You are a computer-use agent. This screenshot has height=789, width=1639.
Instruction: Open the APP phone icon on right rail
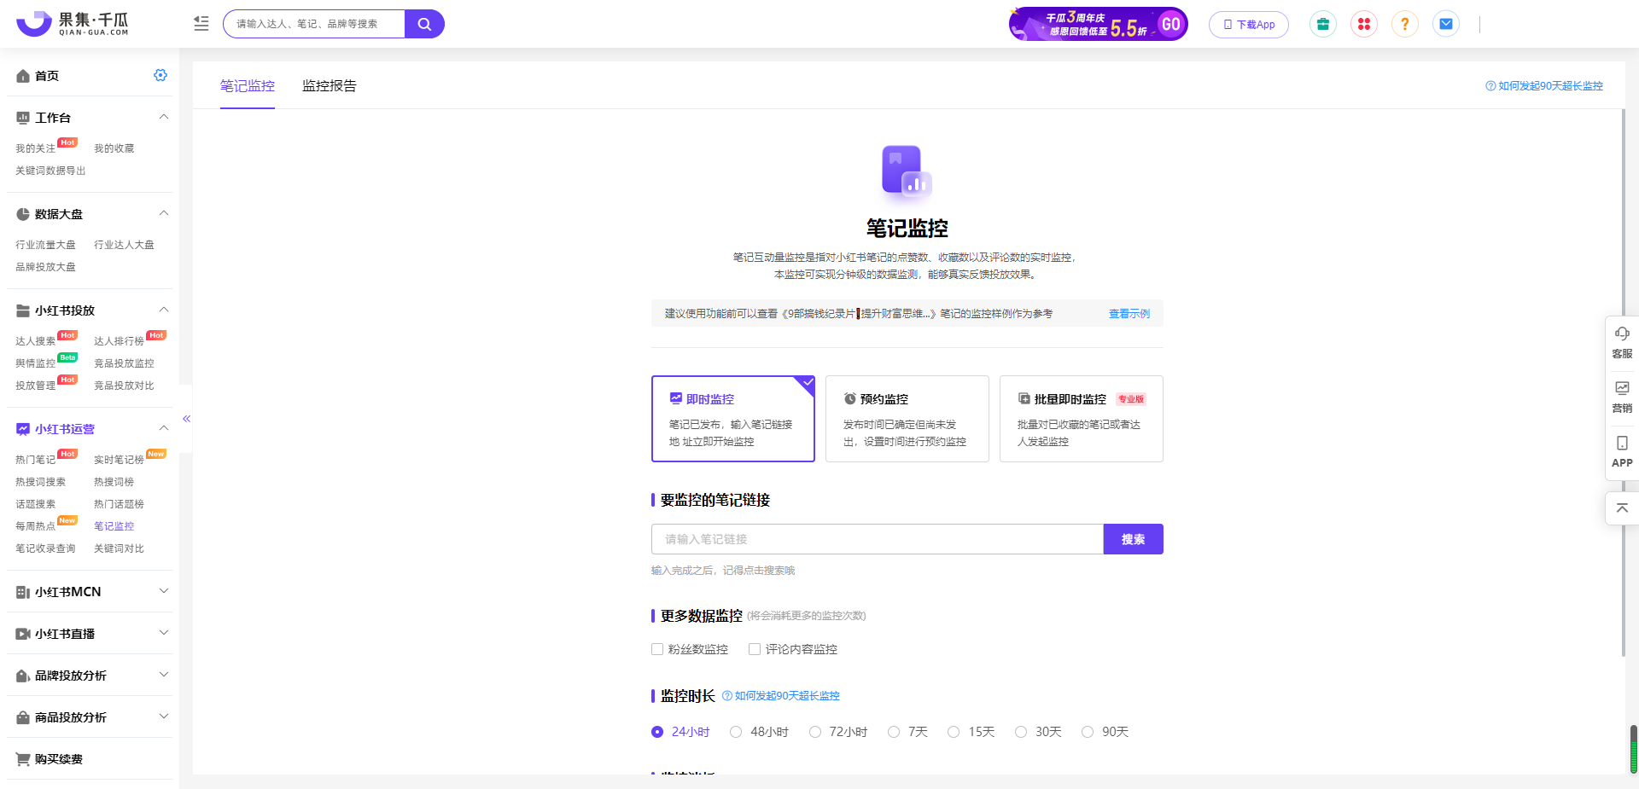[1622, 443]
